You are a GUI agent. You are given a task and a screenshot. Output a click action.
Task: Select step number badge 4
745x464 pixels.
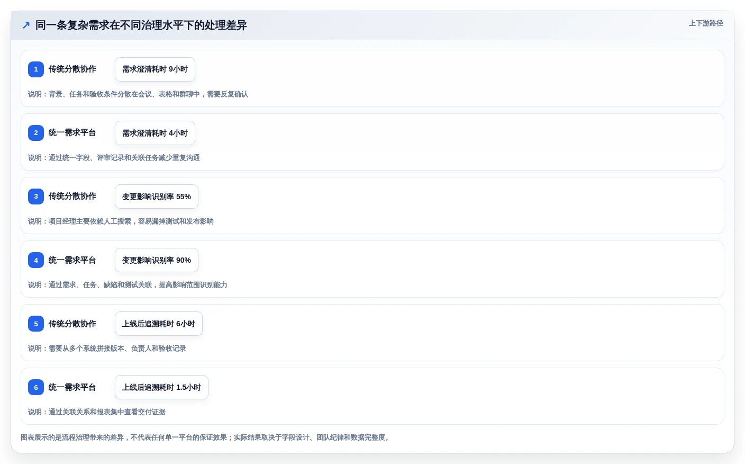click(36, 260)
